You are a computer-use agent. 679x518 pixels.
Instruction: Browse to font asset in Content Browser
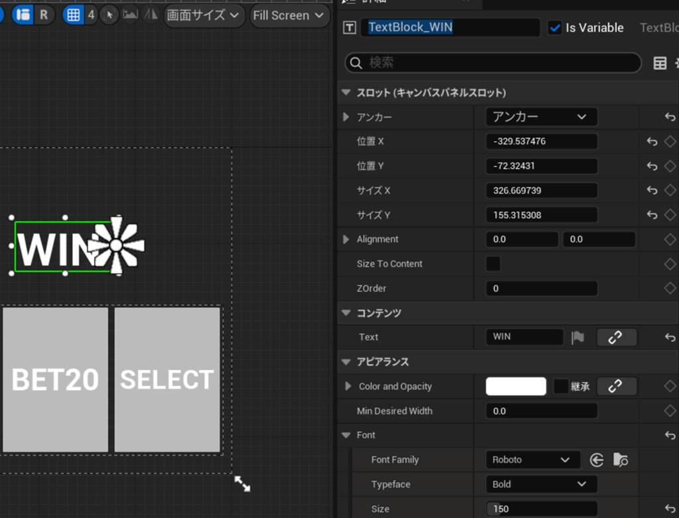point(621,460)
